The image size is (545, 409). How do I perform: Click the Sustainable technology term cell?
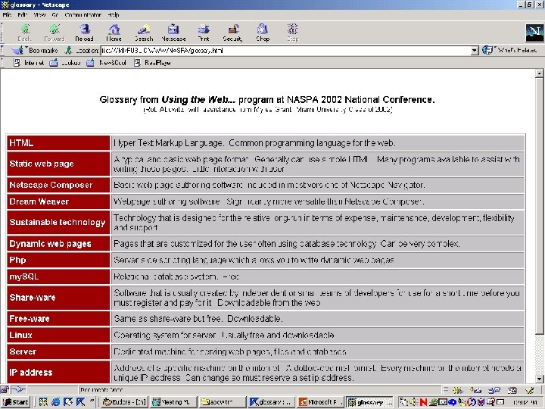pos(58,222)
